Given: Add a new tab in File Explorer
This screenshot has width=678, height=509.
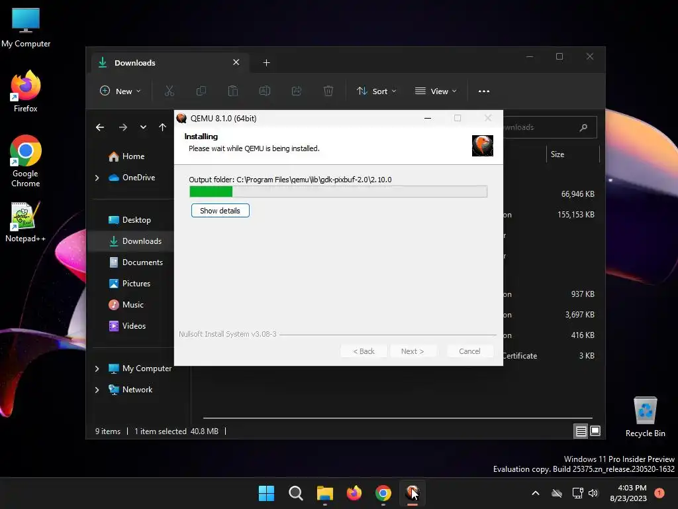Looking at the screenshot, I should pyautogui.click(x=266, y=63).
